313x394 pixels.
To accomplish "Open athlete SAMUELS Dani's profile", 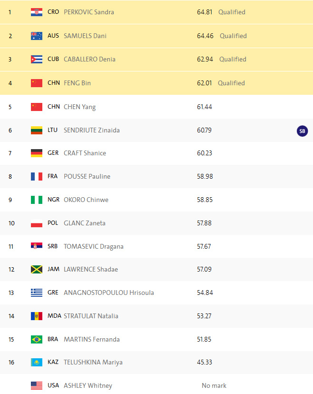I will point(85,36).
